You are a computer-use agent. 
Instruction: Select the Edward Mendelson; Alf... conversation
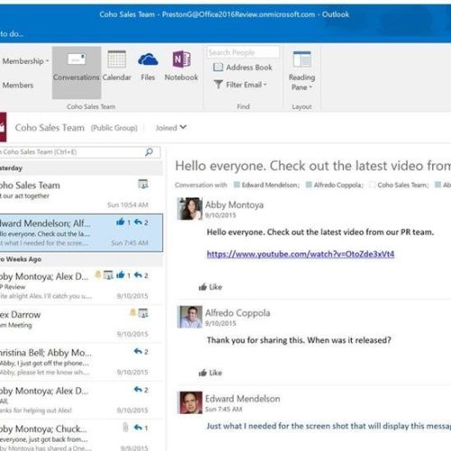(x=81, y=233)
